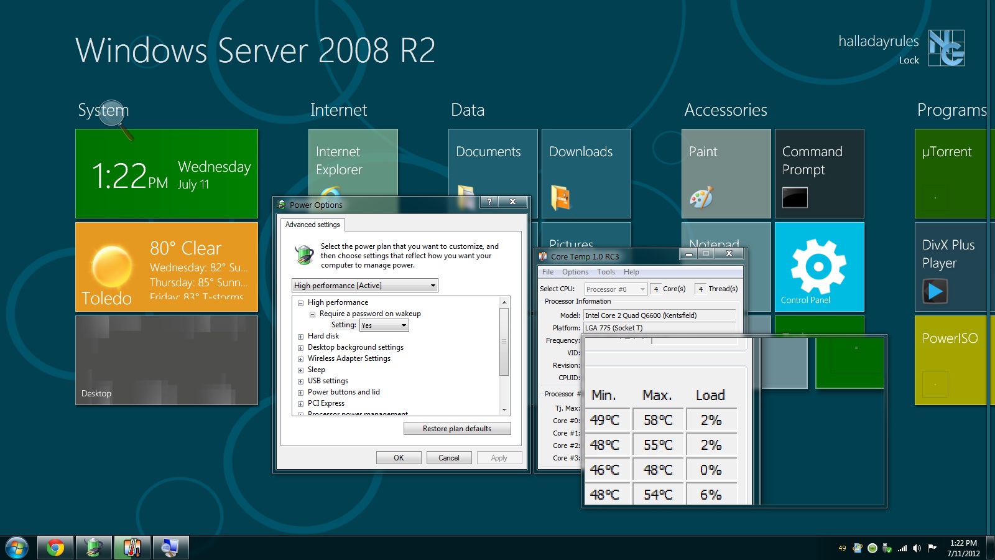
Task: Expand the USB settings node
Action: [x=300, y=381]
